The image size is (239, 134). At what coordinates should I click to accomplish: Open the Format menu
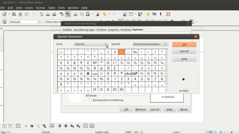tap(40, 8)
